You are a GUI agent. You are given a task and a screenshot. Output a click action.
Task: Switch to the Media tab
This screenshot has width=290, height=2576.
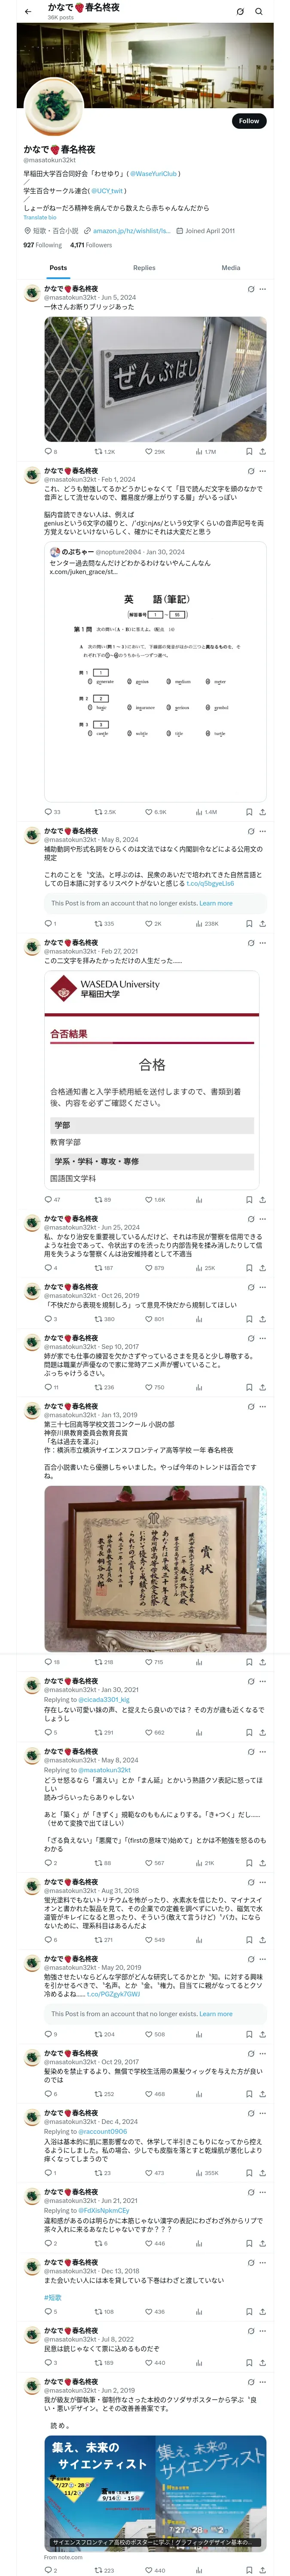click(231, 268)
